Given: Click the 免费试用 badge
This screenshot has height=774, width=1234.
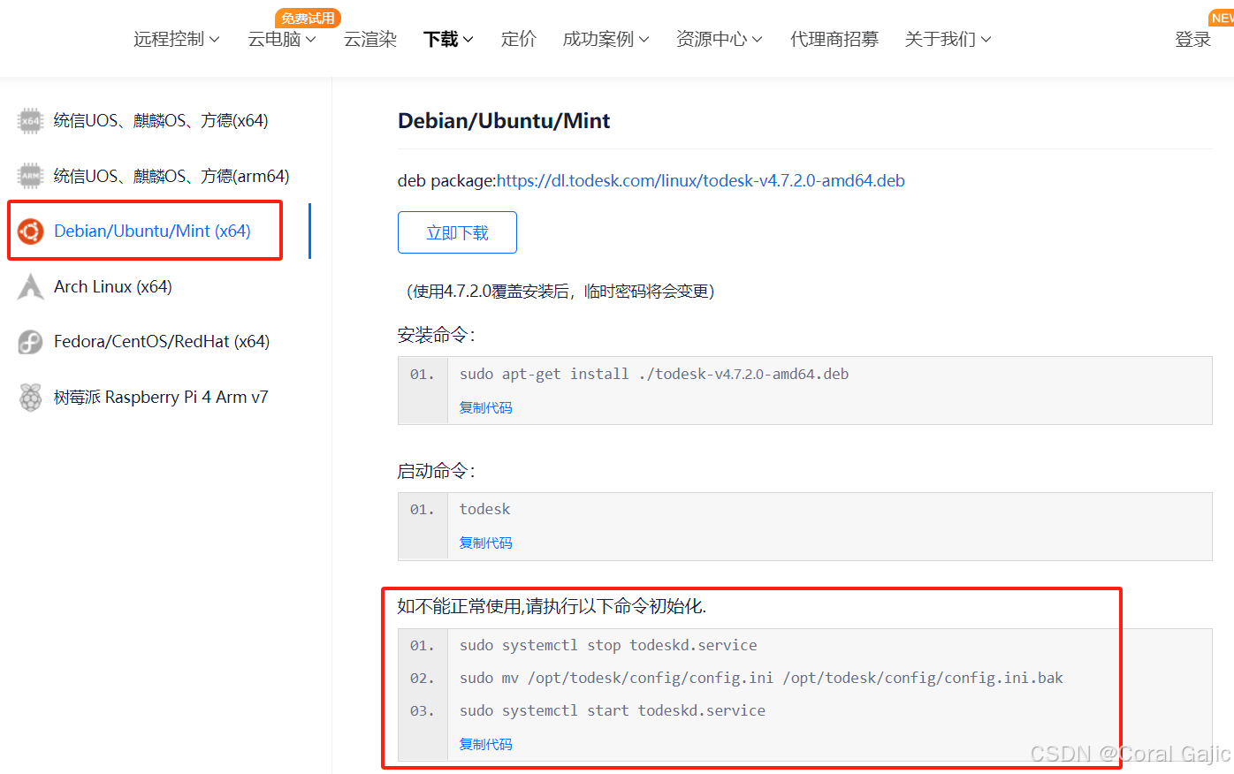Looking at the screenshot, I should (x=308, y=18).
